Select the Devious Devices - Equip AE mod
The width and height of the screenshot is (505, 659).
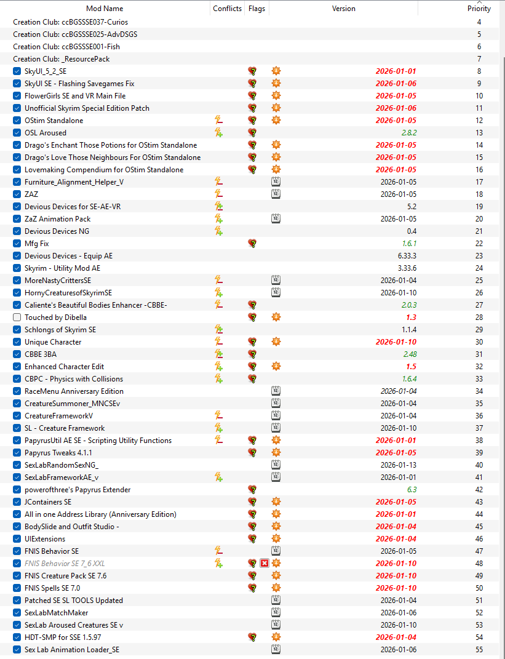point(68,255)
